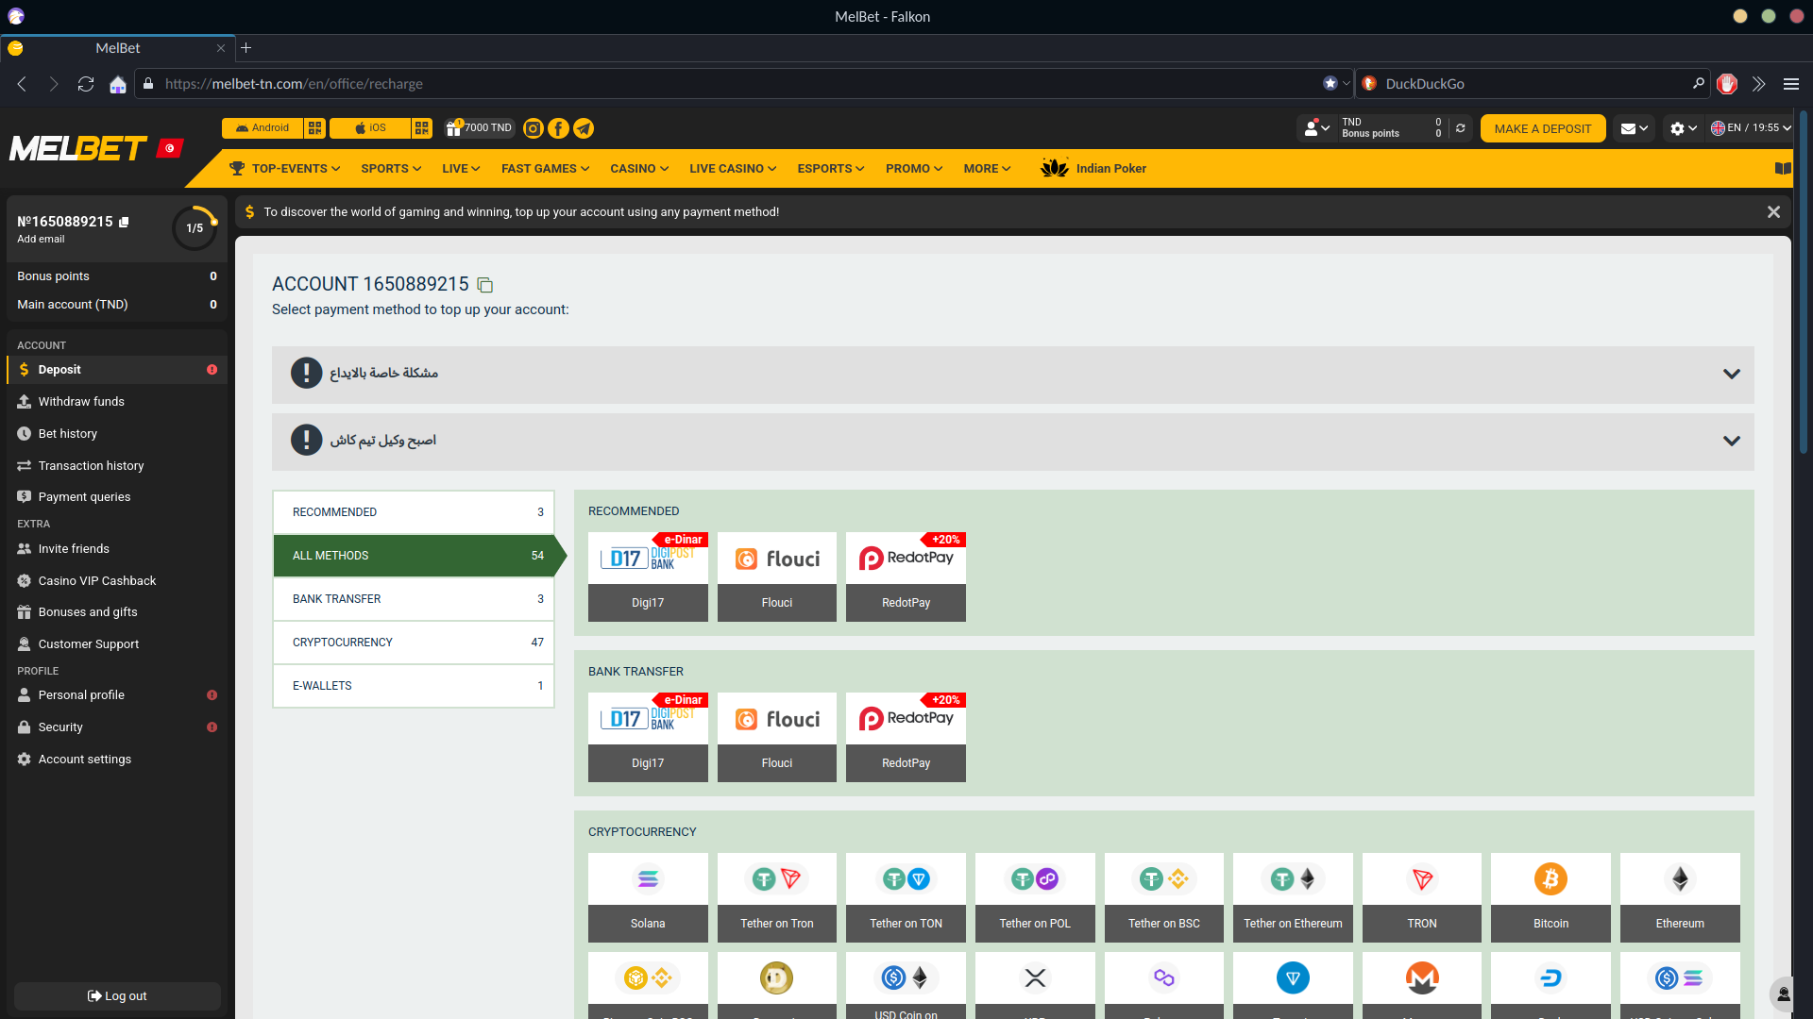Choose TRON cryptocurrency payment
Screen dimensions: 1813x1019
(1422, 897)
